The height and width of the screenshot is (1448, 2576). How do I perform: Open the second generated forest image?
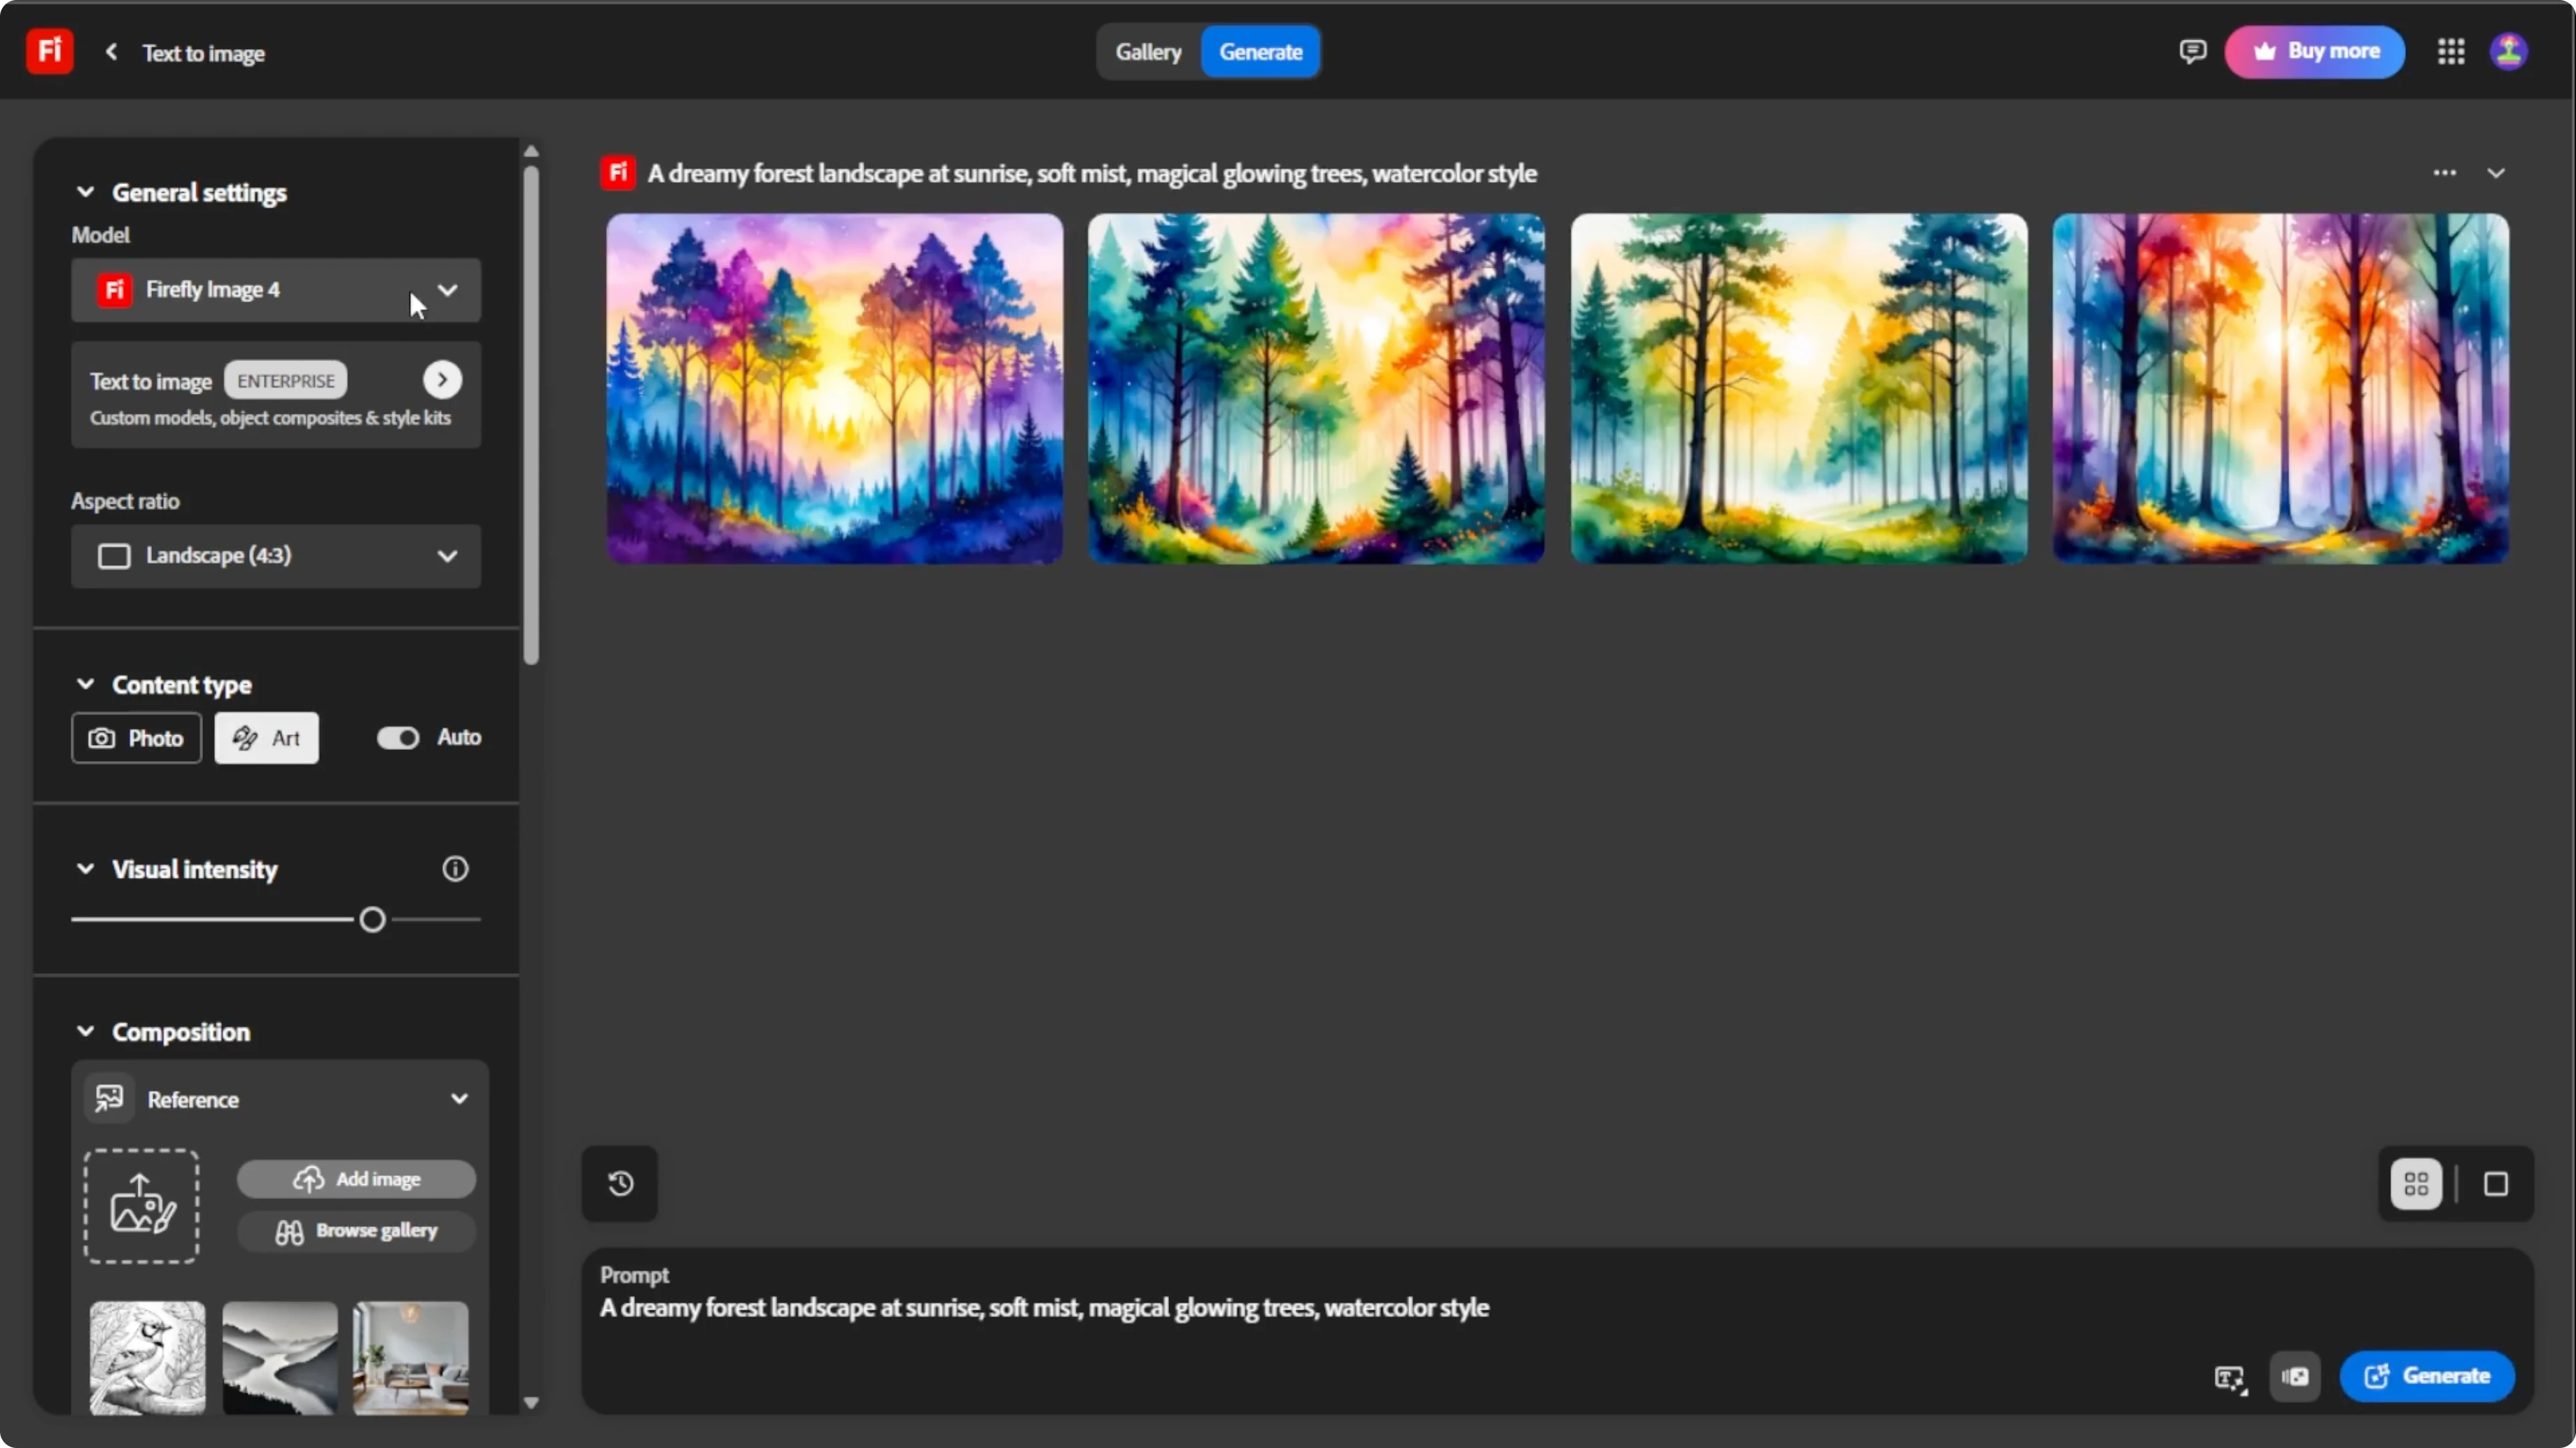point(1316,389)
